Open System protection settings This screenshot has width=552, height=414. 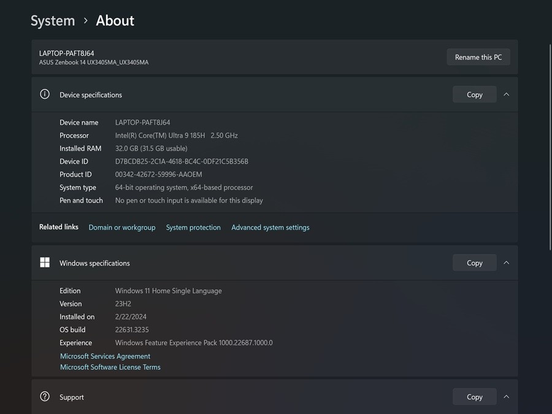(x=193, y=228)
